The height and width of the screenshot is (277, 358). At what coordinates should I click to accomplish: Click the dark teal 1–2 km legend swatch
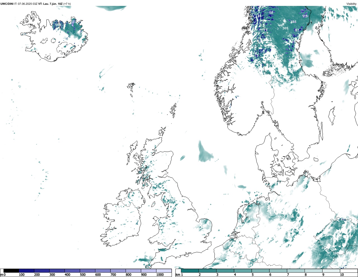pyautogui.click(x=190, y=271)
